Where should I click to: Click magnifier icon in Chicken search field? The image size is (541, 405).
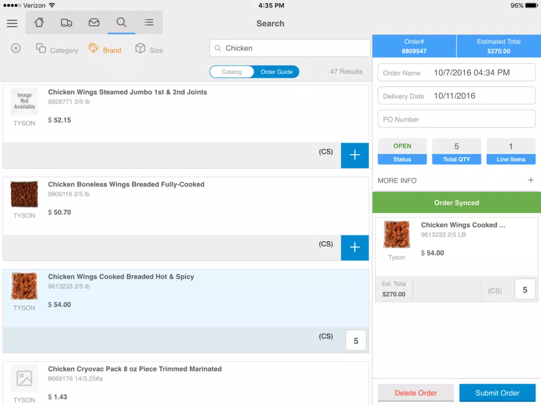[218, 48]
